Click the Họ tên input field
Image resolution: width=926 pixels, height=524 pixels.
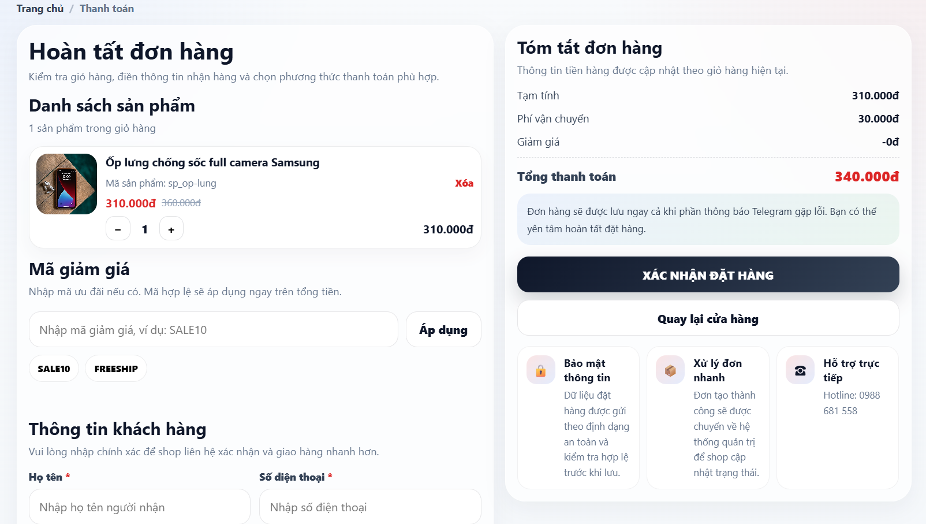(x=139, y=507)
